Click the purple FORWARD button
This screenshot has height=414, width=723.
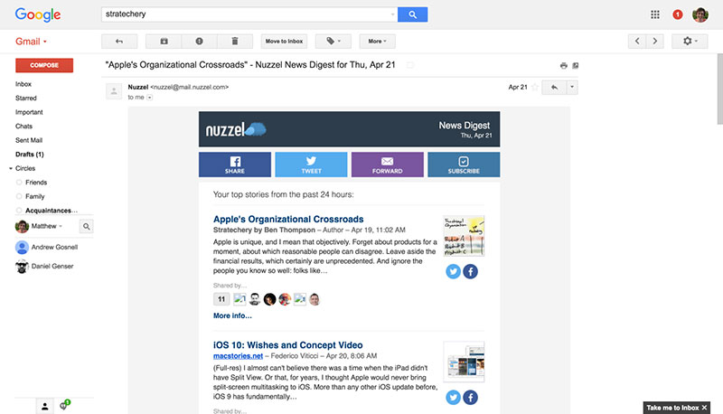[x=388, y=165]
